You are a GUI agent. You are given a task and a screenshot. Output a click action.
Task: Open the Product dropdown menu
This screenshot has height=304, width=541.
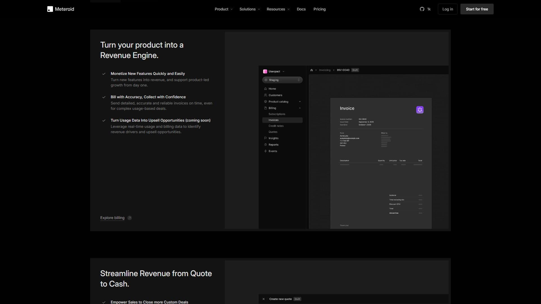[224, 9]
